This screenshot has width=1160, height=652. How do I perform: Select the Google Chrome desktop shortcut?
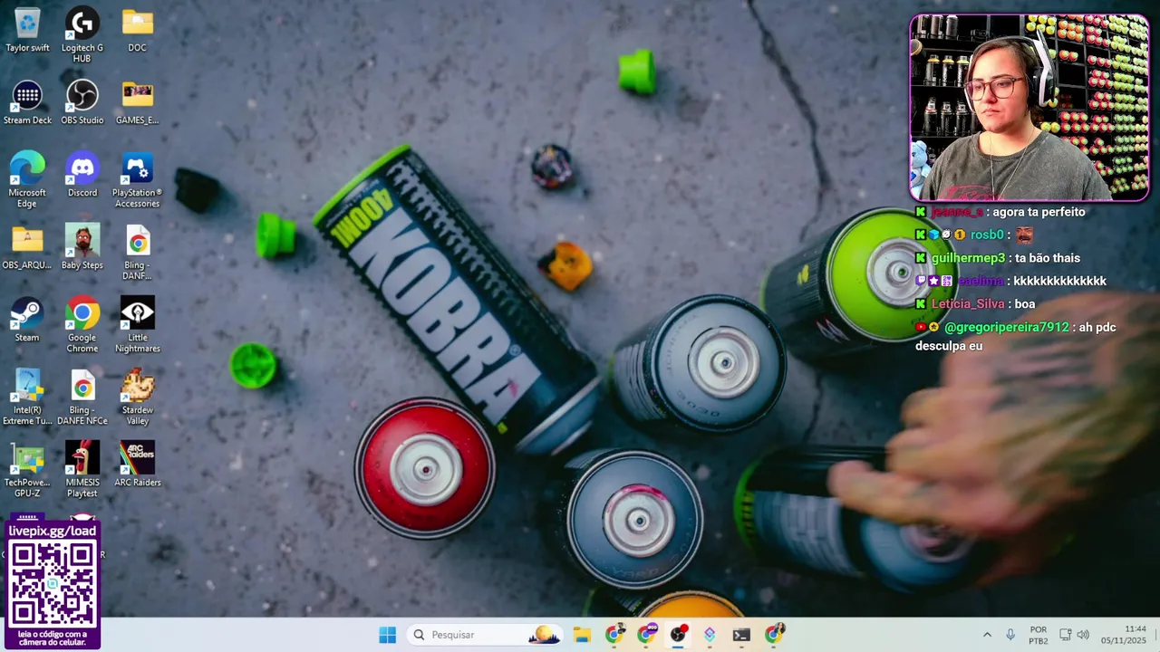82,324
